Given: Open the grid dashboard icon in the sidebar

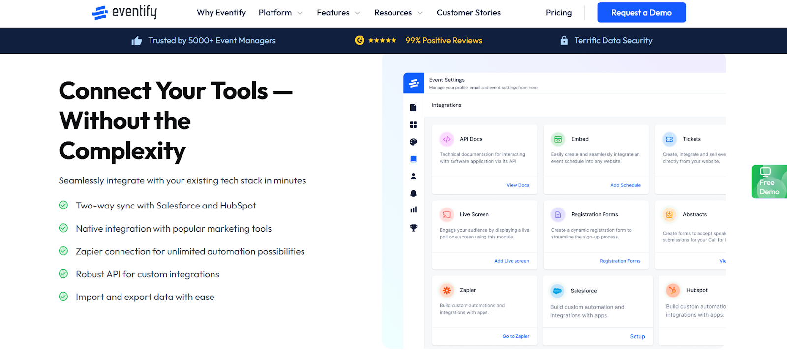Looking at the screenshot, I should tap(413, 125).
